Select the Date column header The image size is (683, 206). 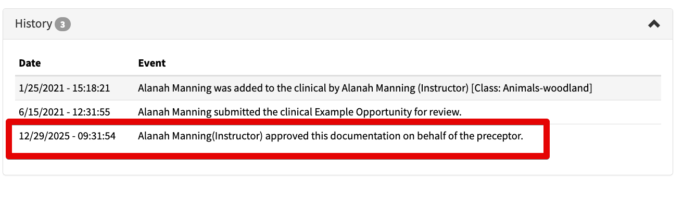click(x=30, y=63)
